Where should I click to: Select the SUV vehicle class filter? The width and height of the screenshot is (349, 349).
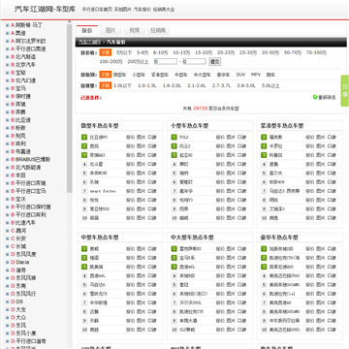[240, 75]
